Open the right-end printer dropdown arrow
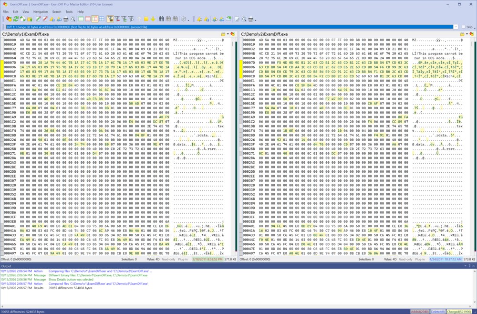This screenshot has width=477, height=314. pos(256,20)
